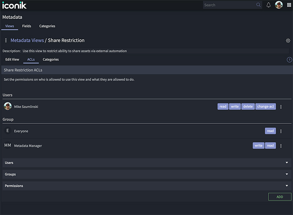
Task: Switch to the Fields tab
Action: point(26,26)
